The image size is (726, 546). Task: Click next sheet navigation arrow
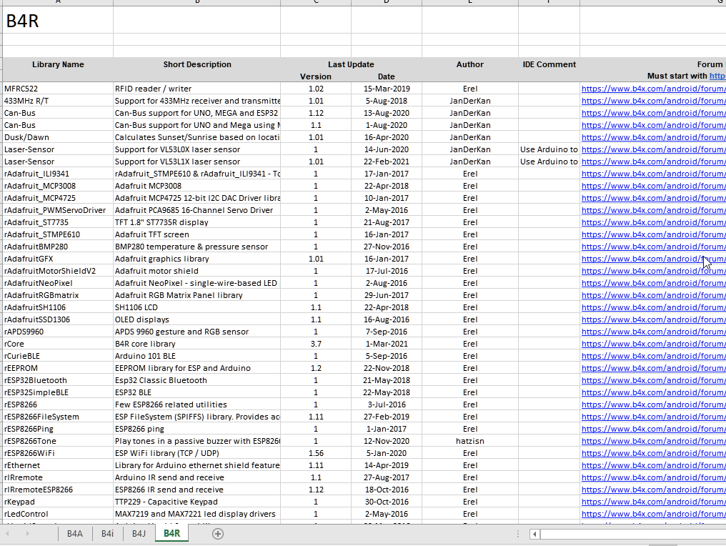(x=27, y=534)
